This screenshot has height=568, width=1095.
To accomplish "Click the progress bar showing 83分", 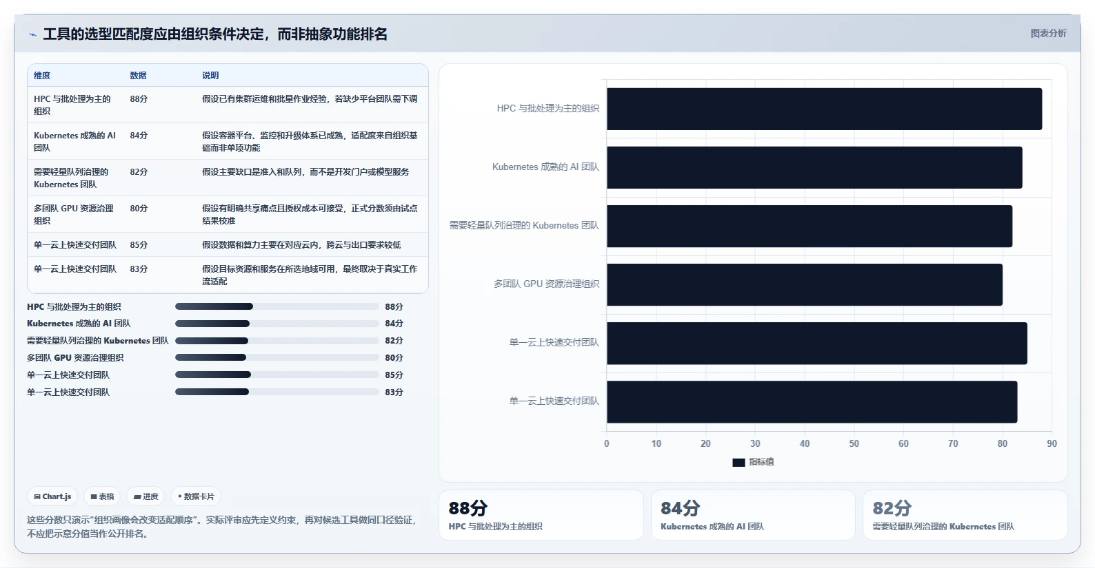I will pyautogui.click(x=277, y=392).
